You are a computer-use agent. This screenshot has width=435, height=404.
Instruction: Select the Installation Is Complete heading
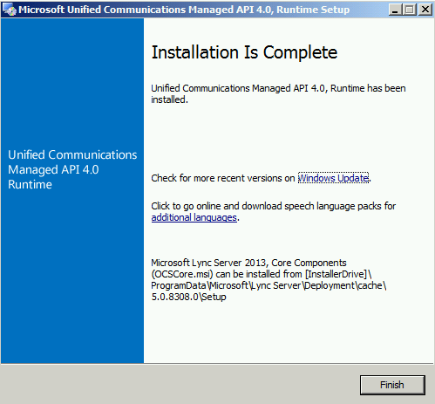pyautogui.click(x=244, y=52)
